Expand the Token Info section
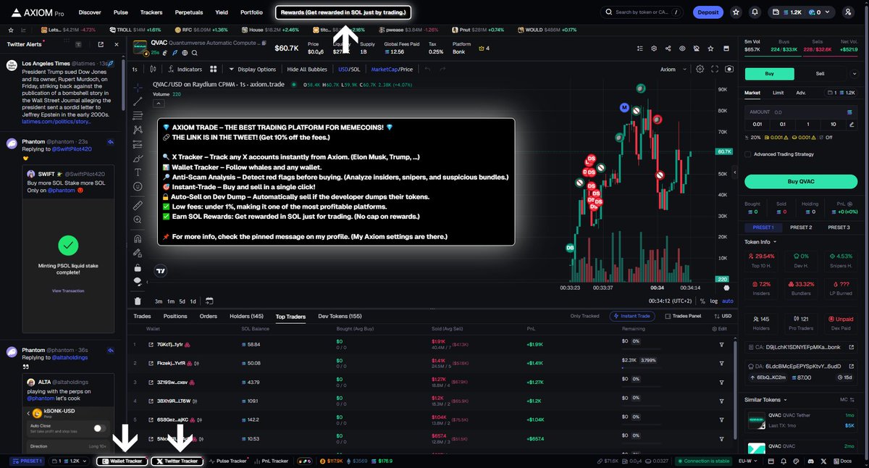869x468 pixels. point(760,241)
